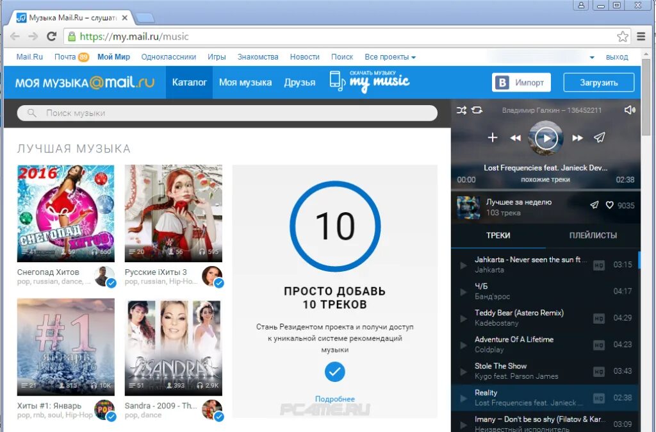Open the Mail.Ru portal link

29,57
